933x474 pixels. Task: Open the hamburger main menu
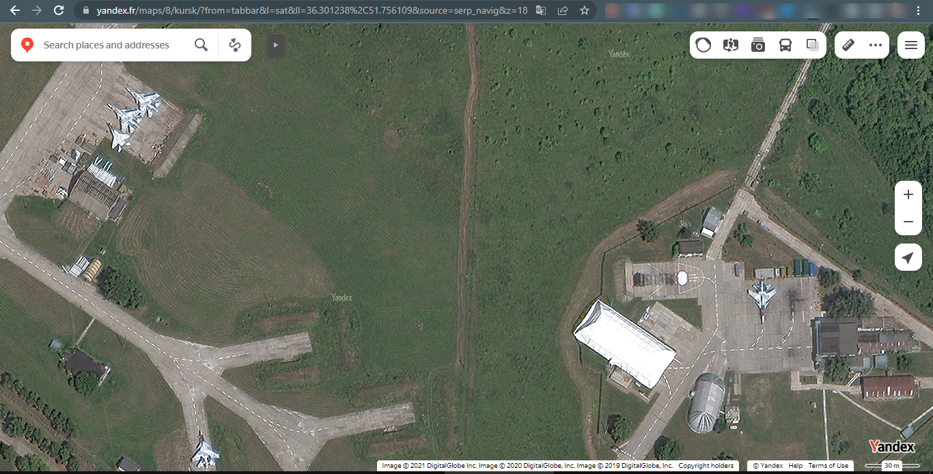[910, 45]
